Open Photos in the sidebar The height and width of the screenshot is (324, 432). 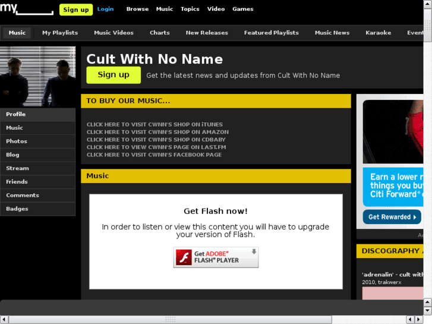[x=38, y=141]
